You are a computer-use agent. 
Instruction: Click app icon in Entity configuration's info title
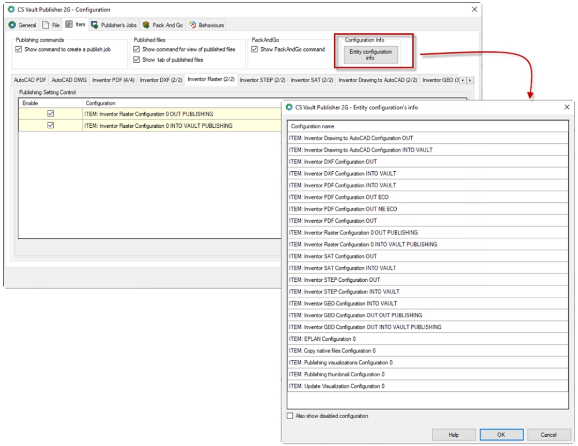click(290, 107)
